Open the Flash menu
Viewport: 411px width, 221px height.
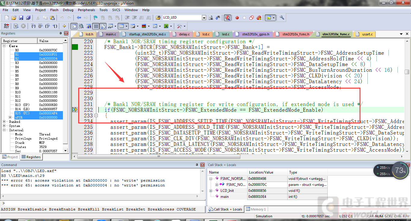point(54,10)
